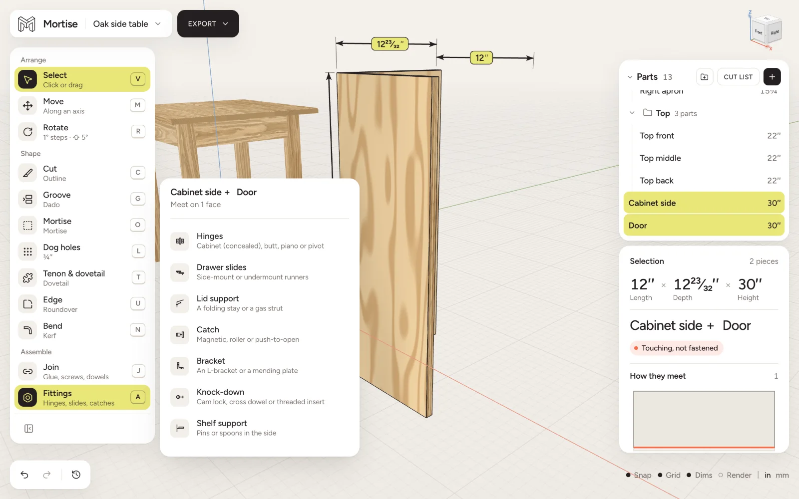Select the Shelf support fitting option

(x=260, y=428)
